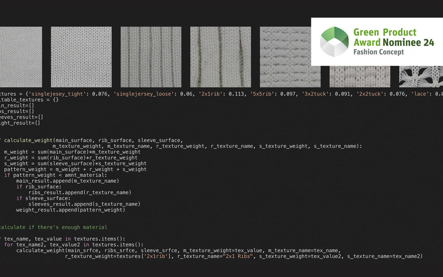Click the 'Fashion Concept' subtitle text
The height and width of the screenshot is (277, 443).
click(x=378, y=52)
